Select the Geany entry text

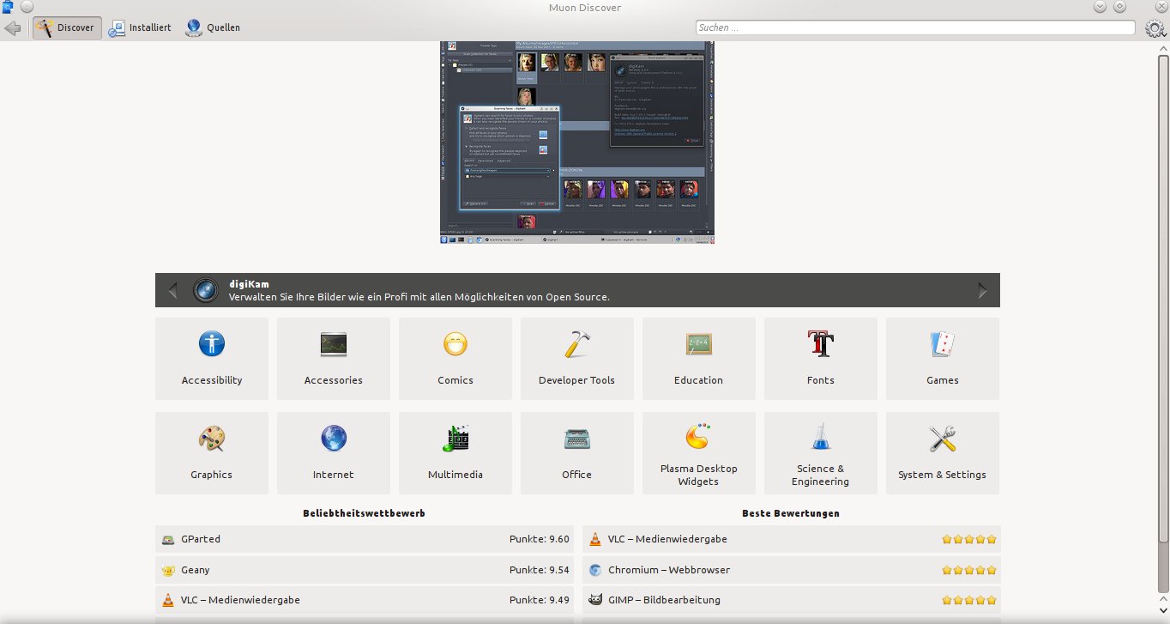point(196,570)
